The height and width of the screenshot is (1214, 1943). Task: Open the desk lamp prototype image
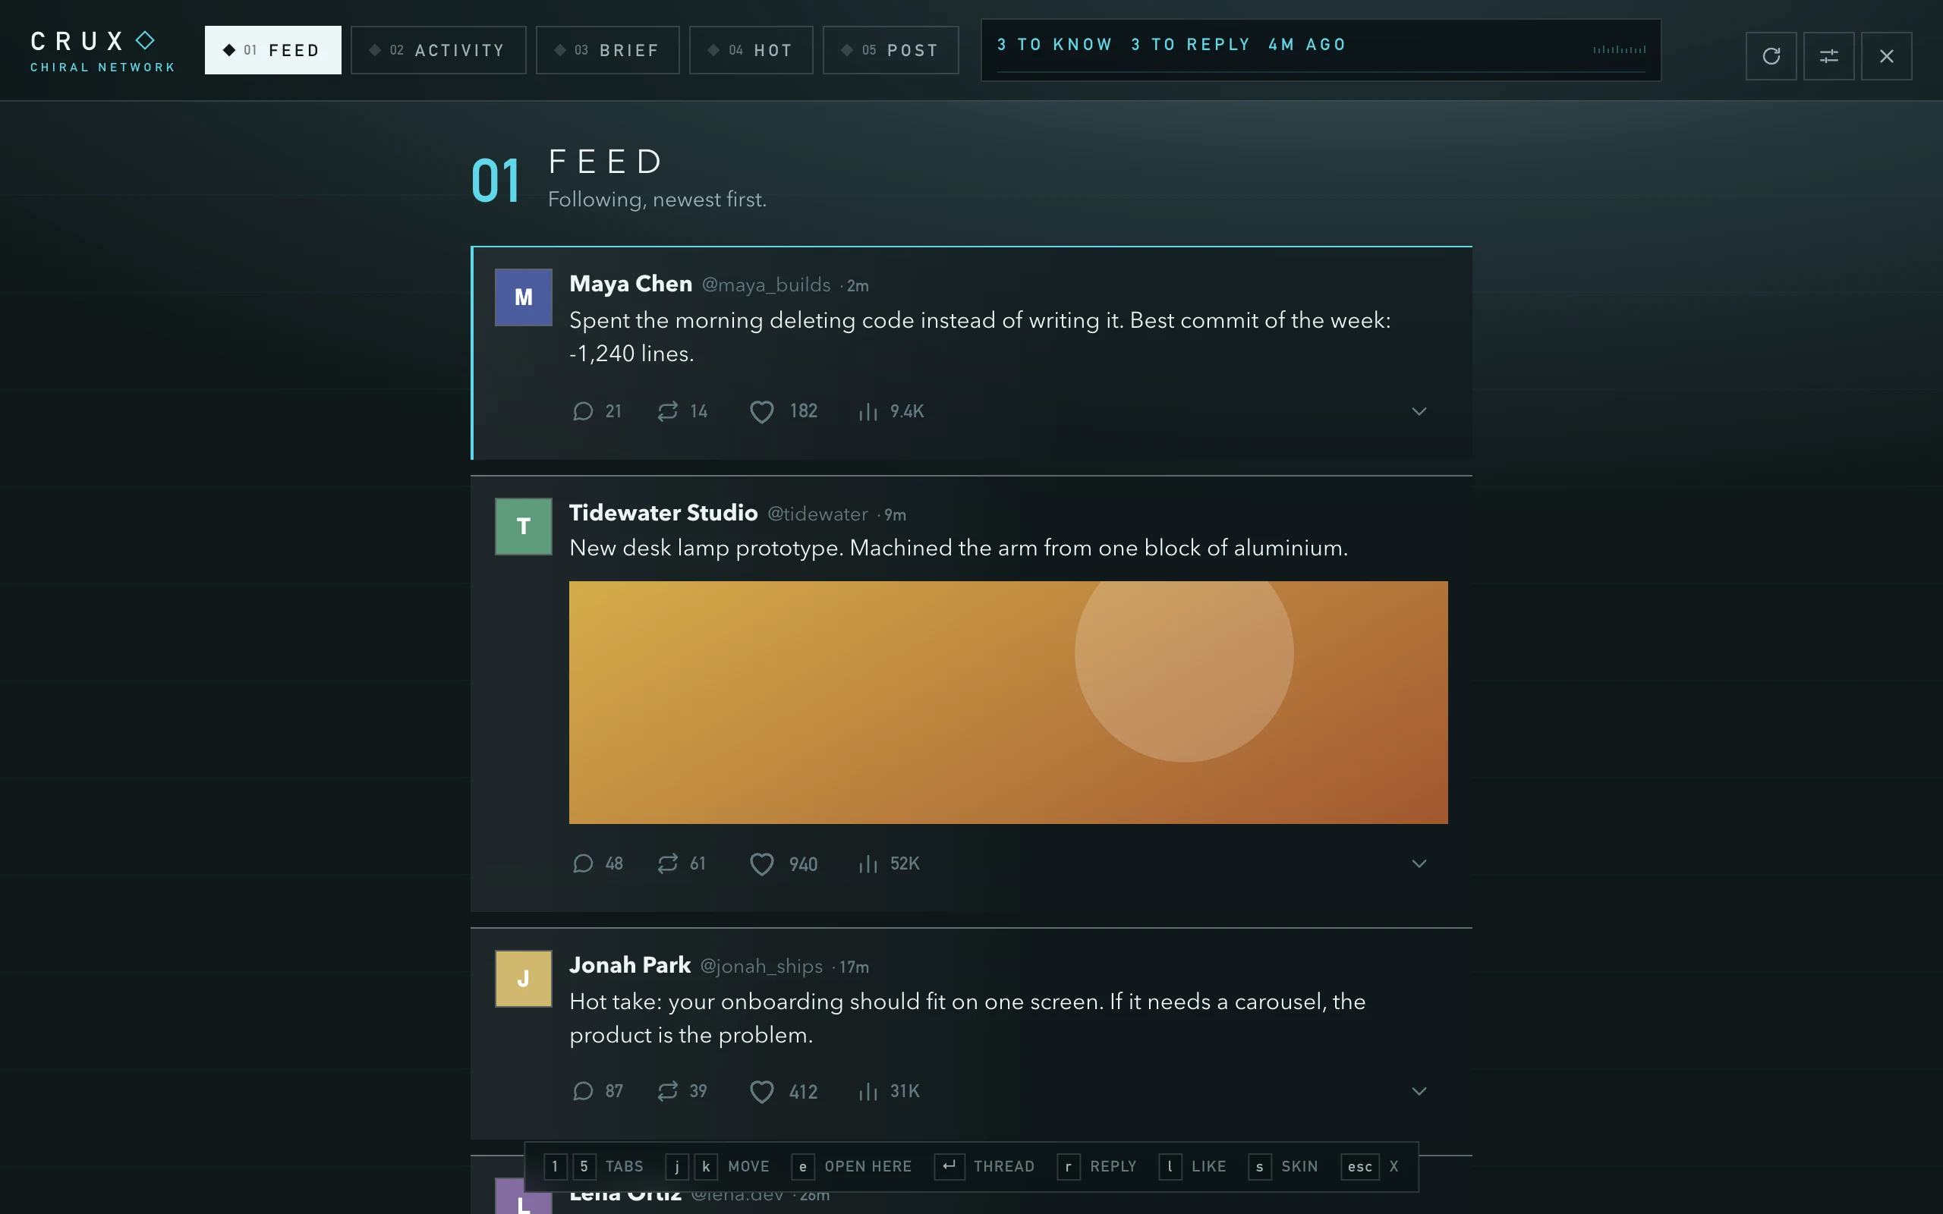tap(1009, 703)
